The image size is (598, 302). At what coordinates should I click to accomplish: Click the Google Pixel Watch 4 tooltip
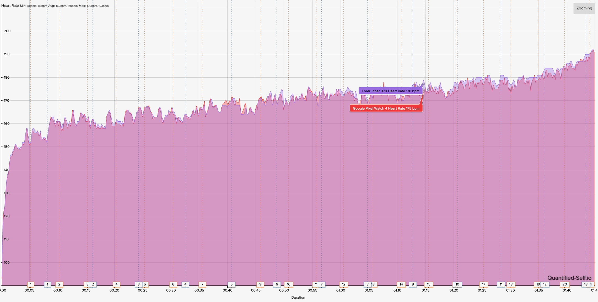click(386, 108)
